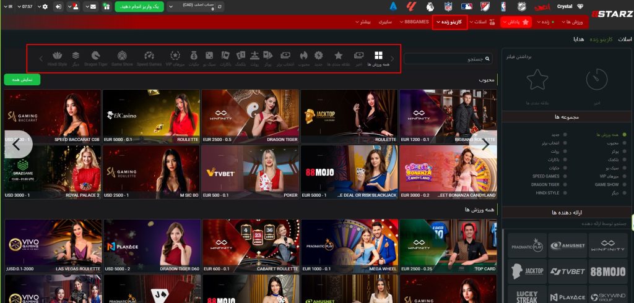Select the بلکجک cards category icon
This screenshot has width=634, height=303.
[x=241, y=56]
